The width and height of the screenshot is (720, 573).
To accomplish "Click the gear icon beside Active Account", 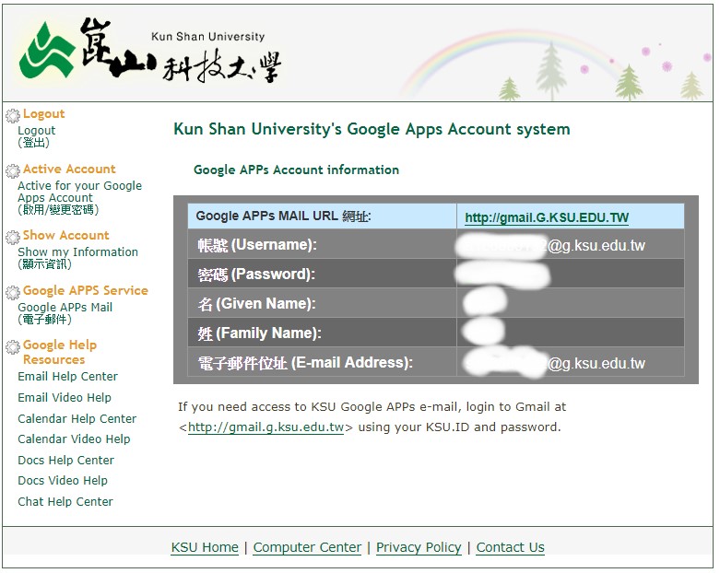I will [x=13, y=170].
